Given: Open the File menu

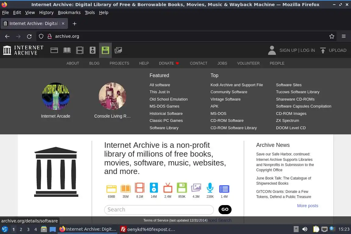Looking at the screenshot, I should 5,12.
